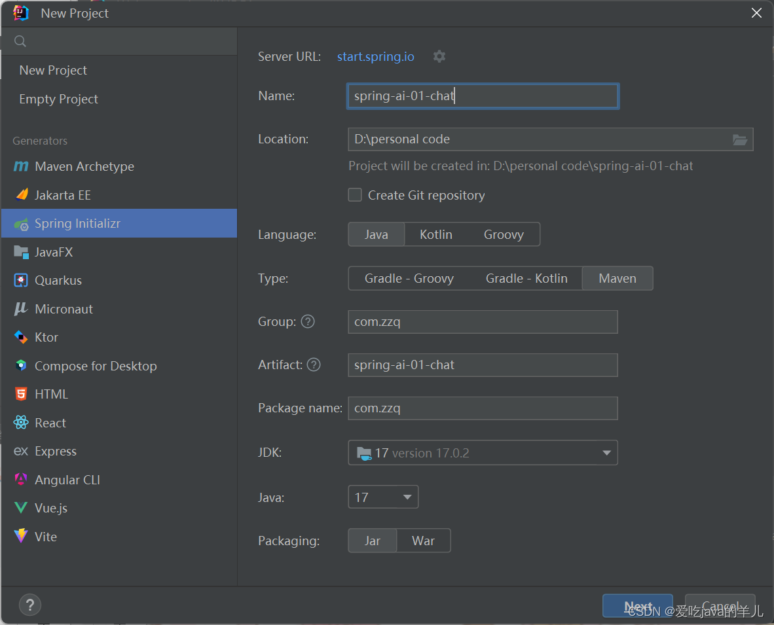774x625 pixels.
Task: Open the folder browser for Location
Action: (x=740, y=139)
